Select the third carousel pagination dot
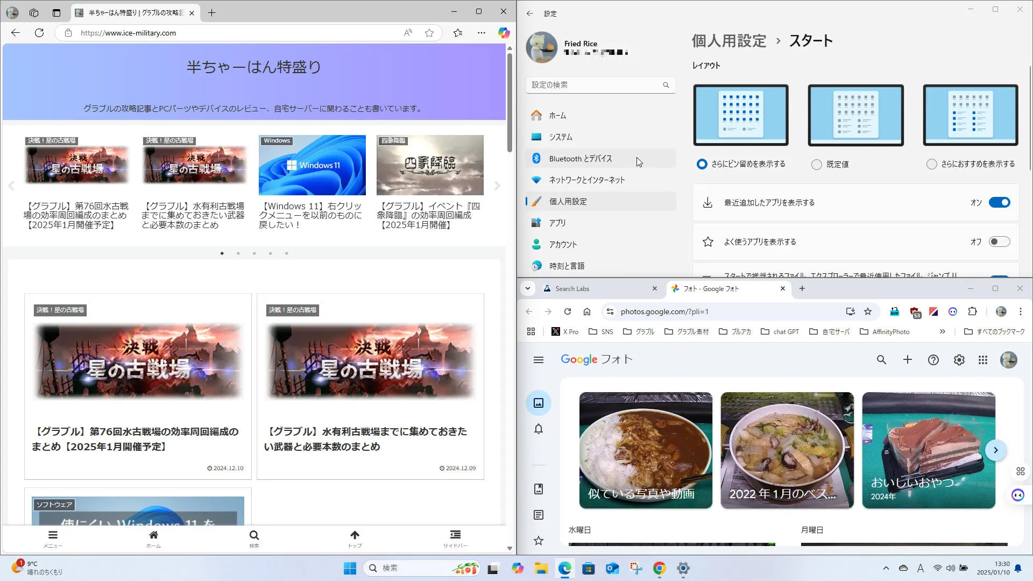The image size is (1033, 581). tap(254, 253)
